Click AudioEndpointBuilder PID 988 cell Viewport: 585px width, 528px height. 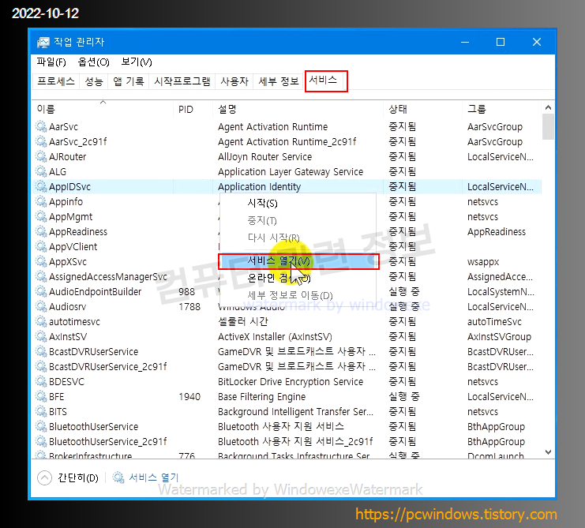point(186,291)
